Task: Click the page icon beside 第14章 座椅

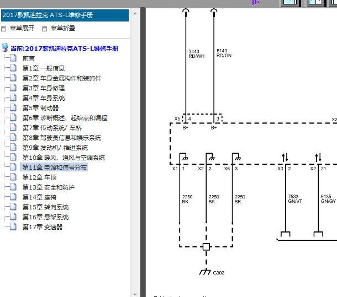Action: (13, 197)
